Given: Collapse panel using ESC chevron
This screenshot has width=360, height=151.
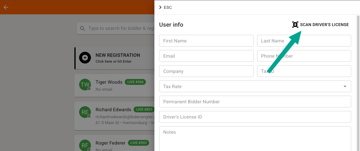Looking at the screenshot, I should coord(160,7).
